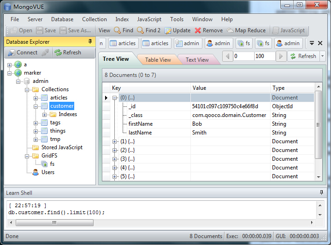
Task: Click the Stored JavaScript folder icon
Action: pos(35,147)
